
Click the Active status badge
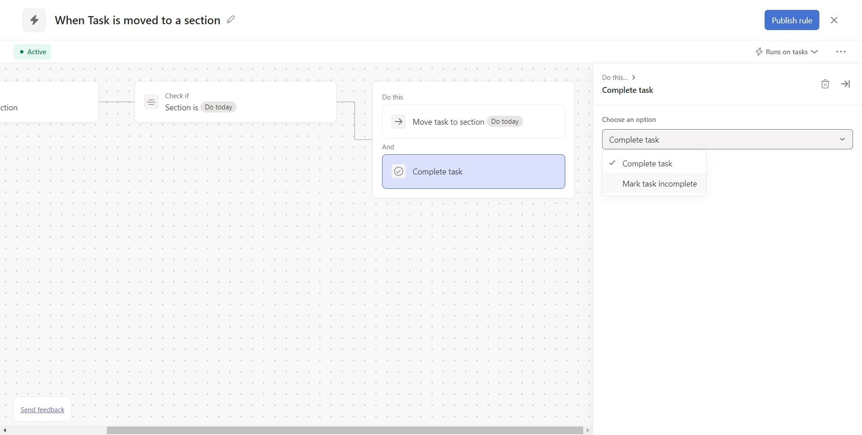pyautogui.click(x=32, y=52)
